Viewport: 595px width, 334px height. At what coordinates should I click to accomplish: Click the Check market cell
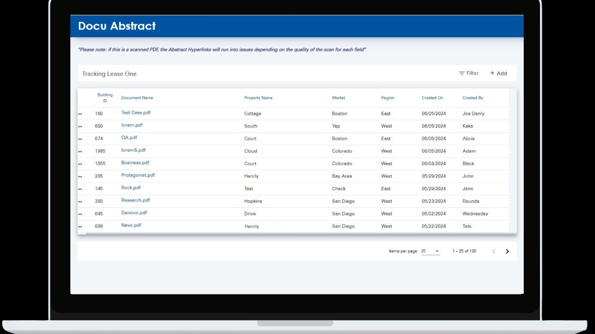pos(339,189)
